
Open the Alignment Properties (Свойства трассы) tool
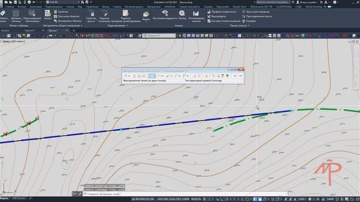tap(91, 16)
